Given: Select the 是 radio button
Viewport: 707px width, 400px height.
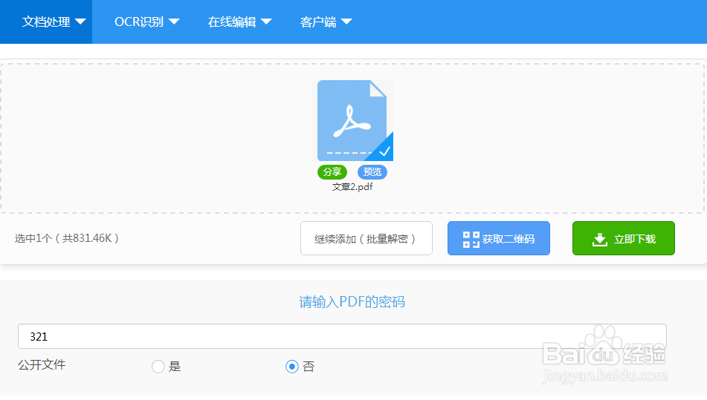Looking at the screenshot, I should [x=158, y=367].
